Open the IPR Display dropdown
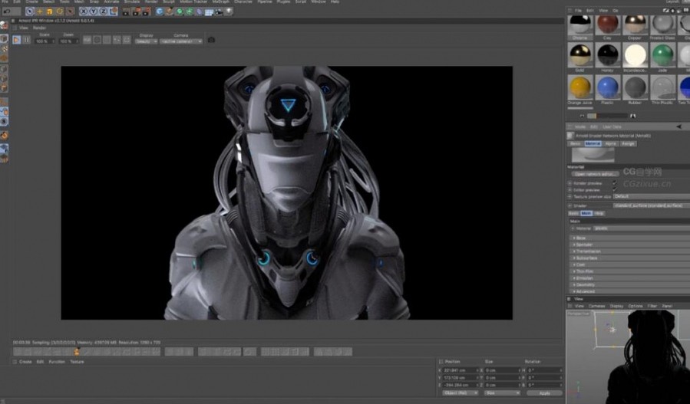Screen dimensions: 690x404 (147, 41)
